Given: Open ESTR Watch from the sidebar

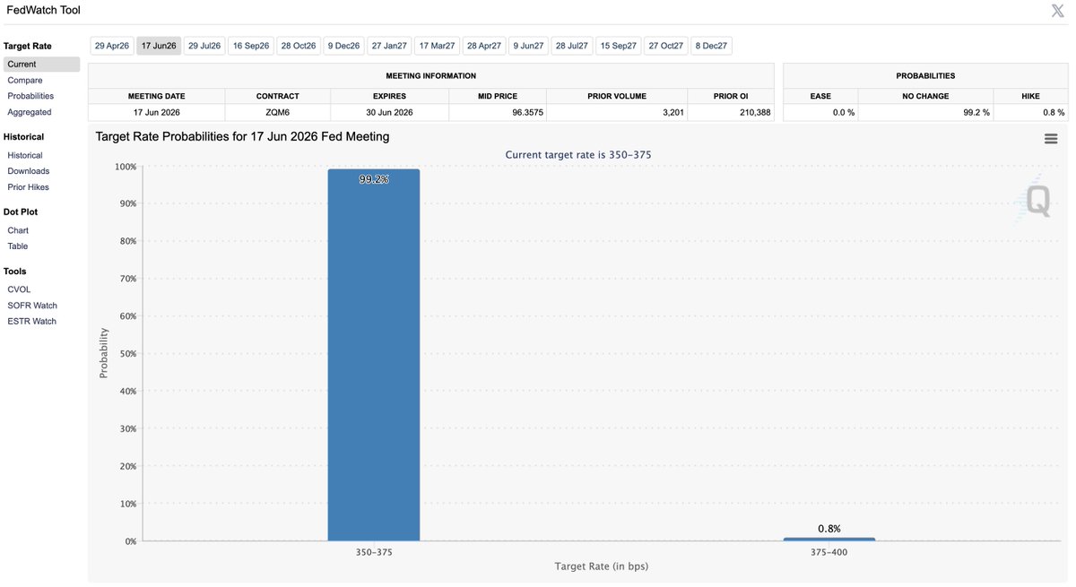Looking at the screenshot, I should (x=30, y=320).
